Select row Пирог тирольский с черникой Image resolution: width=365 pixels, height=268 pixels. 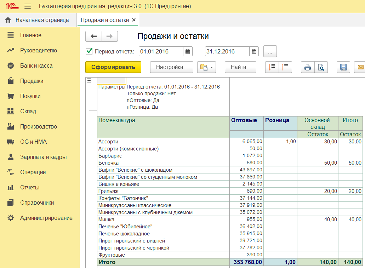click(x=229, y=248)
